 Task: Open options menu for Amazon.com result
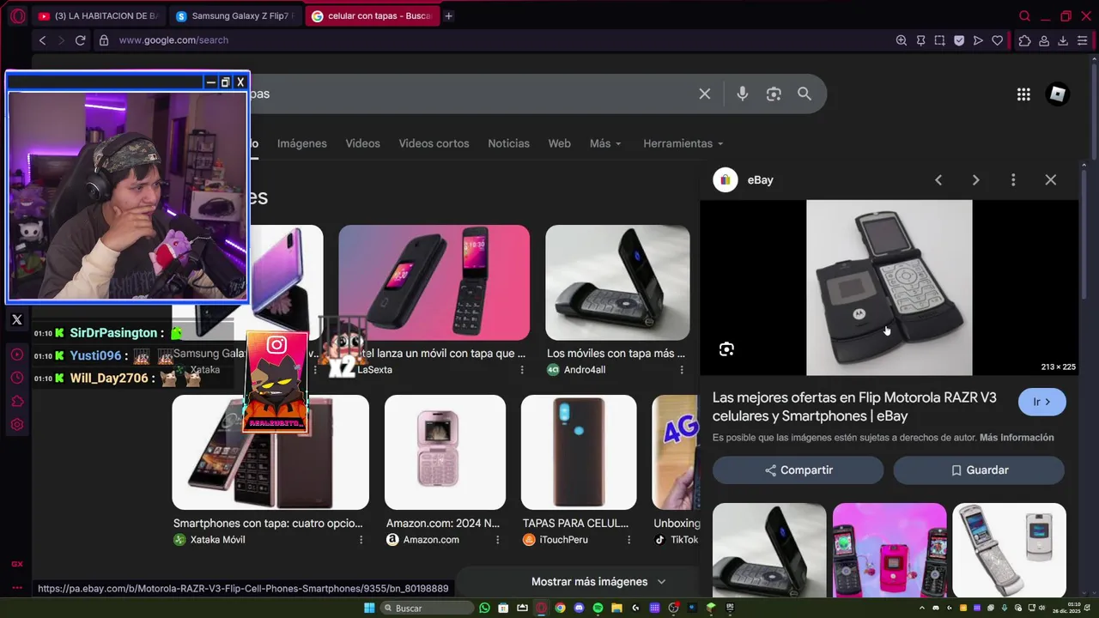coord(498,540)
